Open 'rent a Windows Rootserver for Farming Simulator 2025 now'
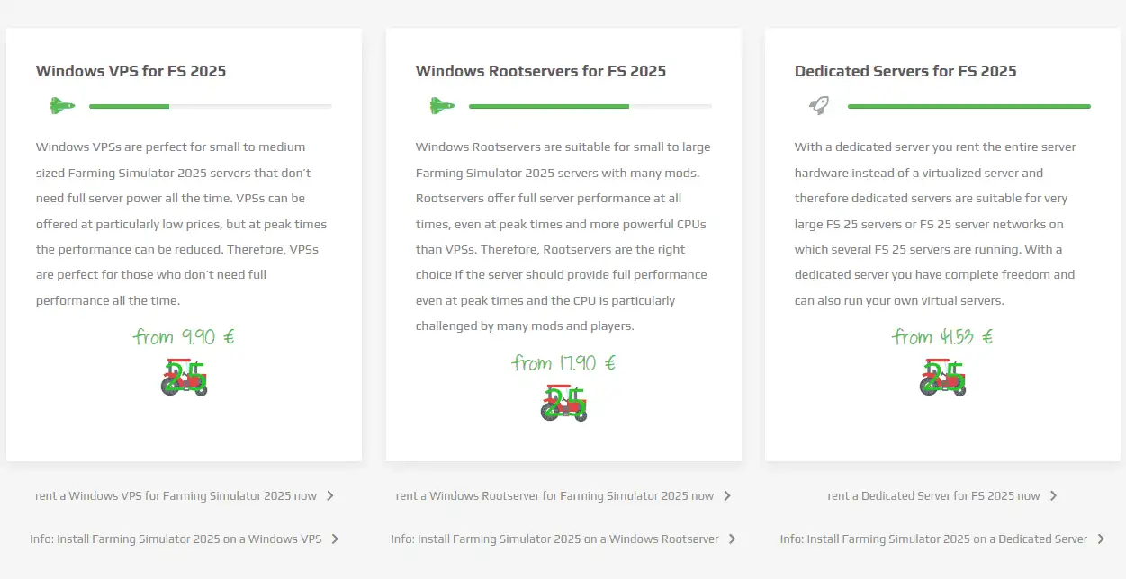This screenshot has width=1126, height=579. pyautogui.click(x=554, y=495)
